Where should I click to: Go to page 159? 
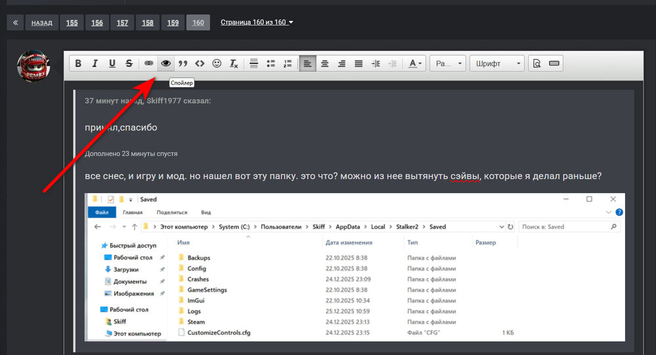(x=173, y=23)
